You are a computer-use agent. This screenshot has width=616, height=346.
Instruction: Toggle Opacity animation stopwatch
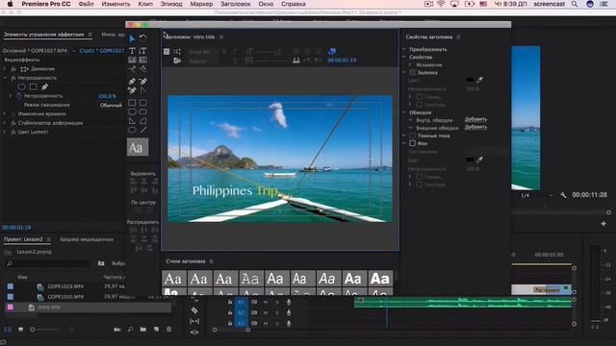[19, 96]
